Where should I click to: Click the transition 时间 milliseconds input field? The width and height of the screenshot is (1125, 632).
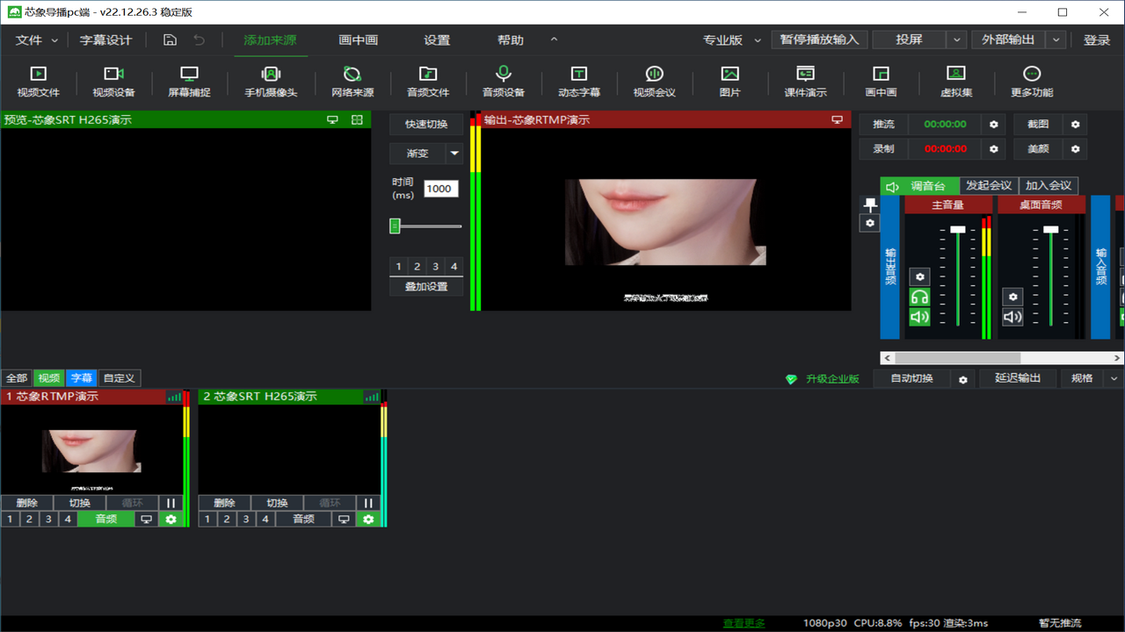pyautogui.click(x=440, y=189)
